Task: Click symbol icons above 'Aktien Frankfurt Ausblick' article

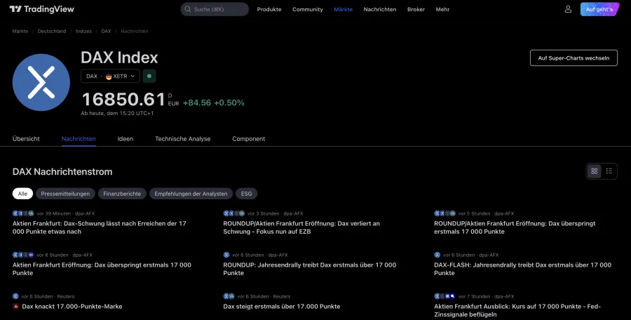Action: [445, 297]
